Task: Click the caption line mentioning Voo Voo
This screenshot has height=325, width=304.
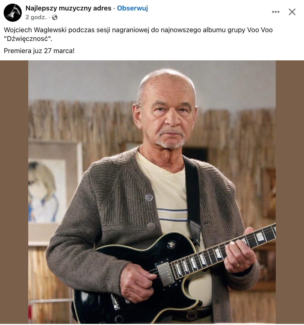Action: pos(138,30)
